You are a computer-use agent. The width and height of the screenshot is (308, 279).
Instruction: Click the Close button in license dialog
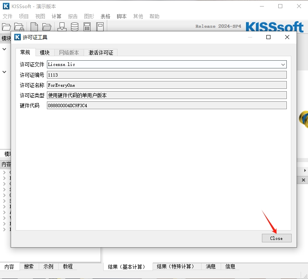point(277,238)
